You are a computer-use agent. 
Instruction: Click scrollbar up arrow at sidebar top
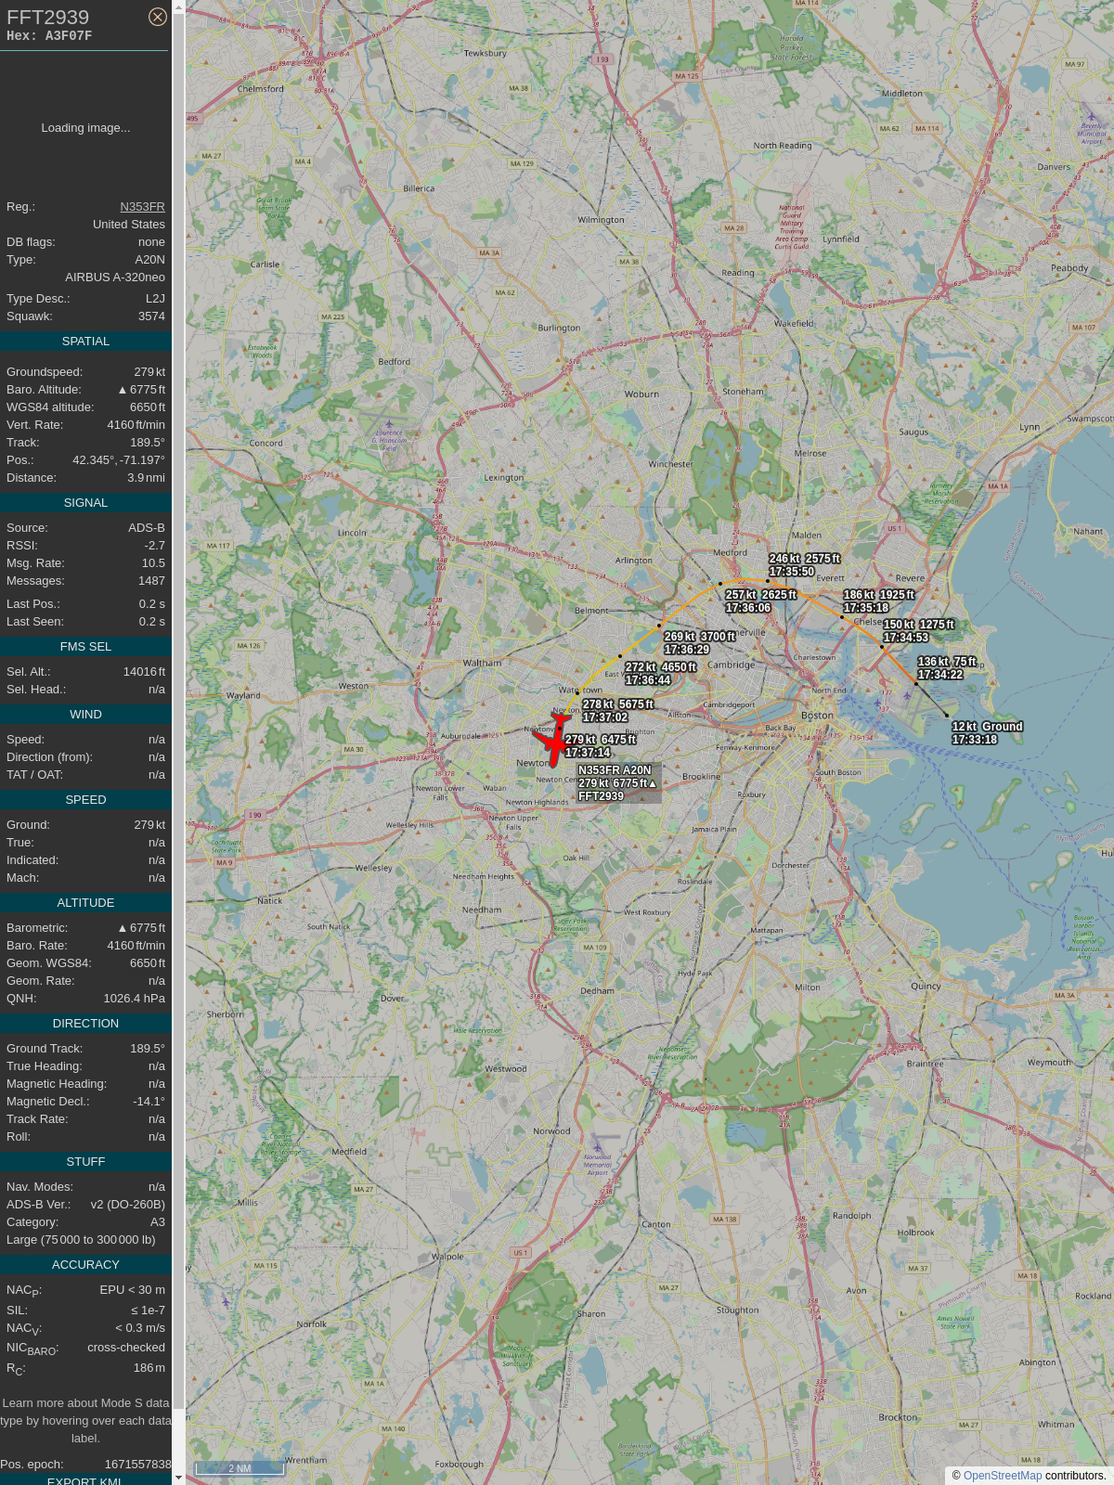point(179,6)
